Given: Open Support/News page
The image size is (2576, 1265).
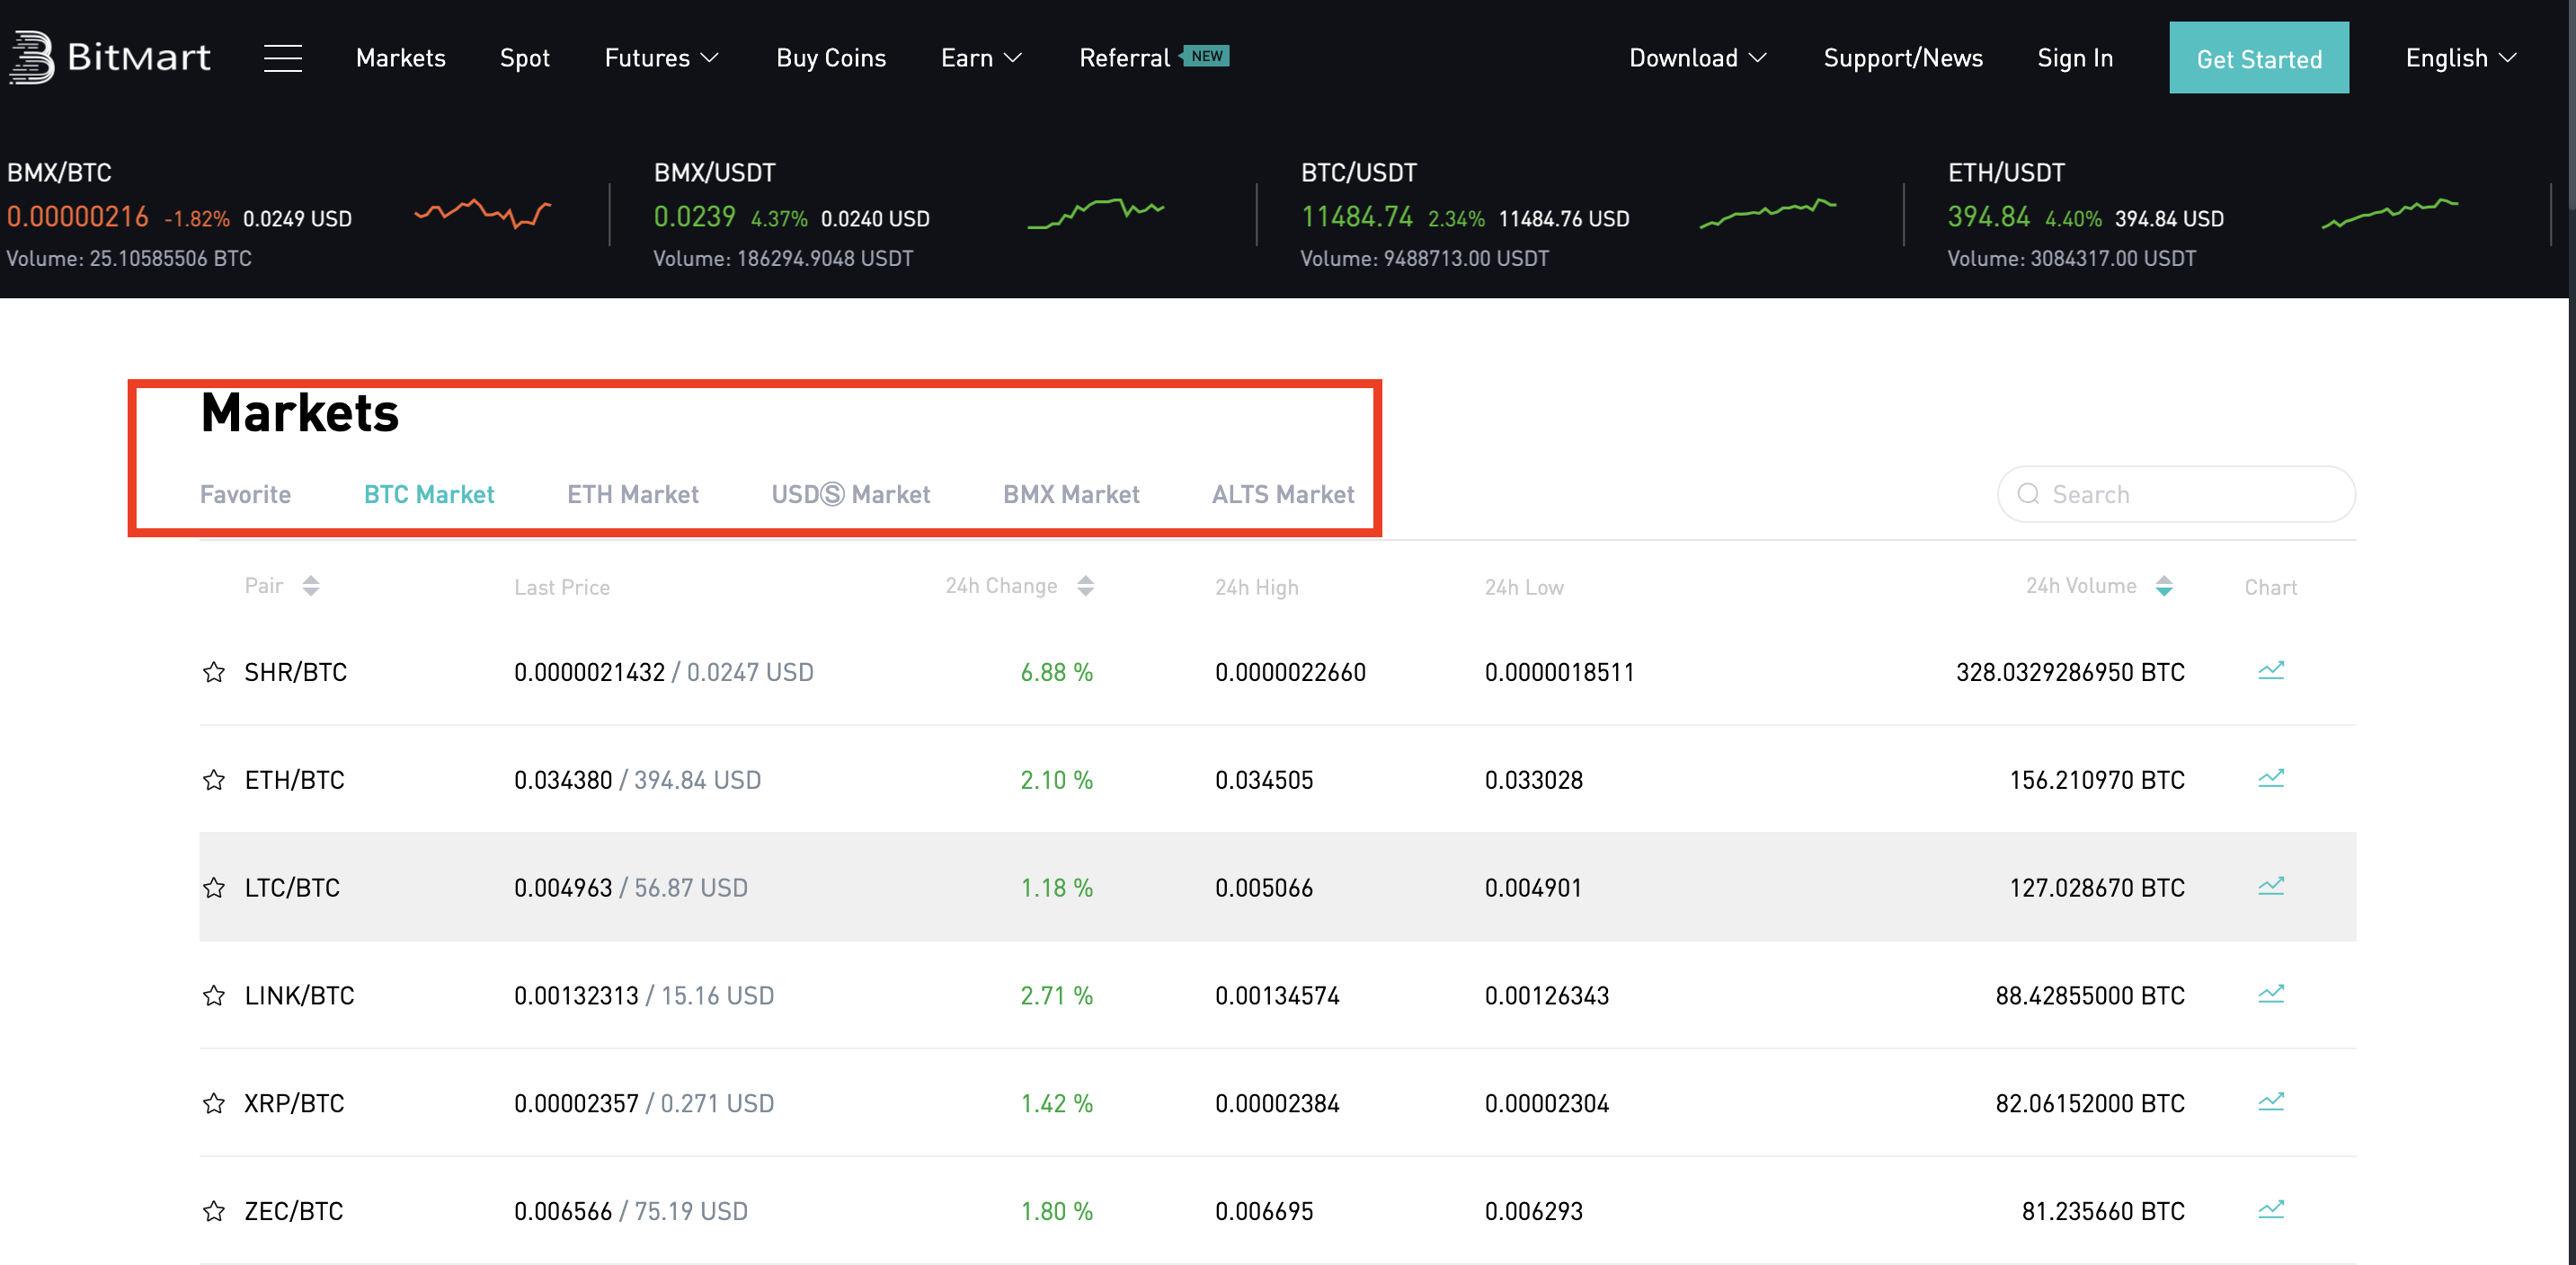Looking at the screenshot, I should click(x=1903, y=58).
